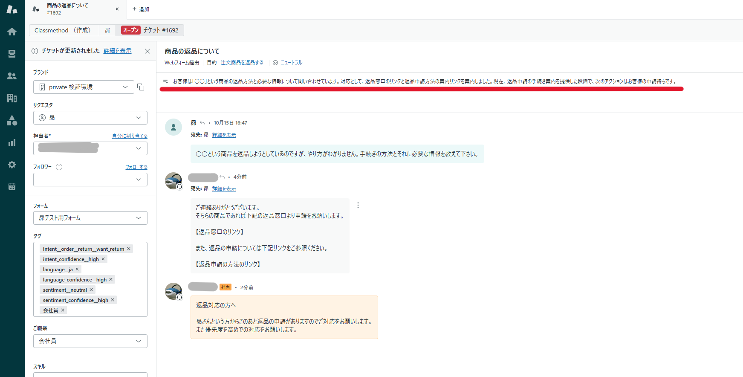
Task: Click the customer avatar for 昴
Action: click(x=173, y=127)
